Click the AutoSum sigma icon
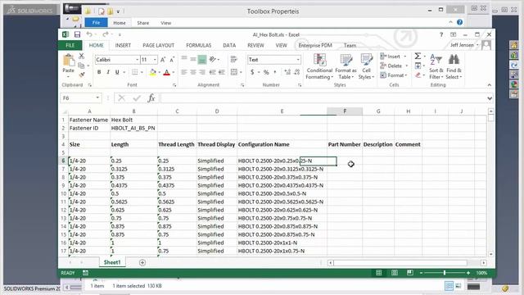Image resolution: width=524 pixels, height=295 pixels. click(x=418, y=57)
